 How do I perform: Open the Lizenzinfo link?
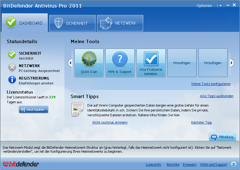153,165
